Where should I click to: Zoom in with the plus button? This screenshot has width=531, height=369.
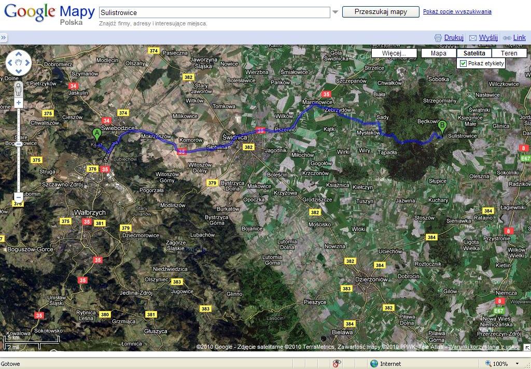(x=19, y=103)
